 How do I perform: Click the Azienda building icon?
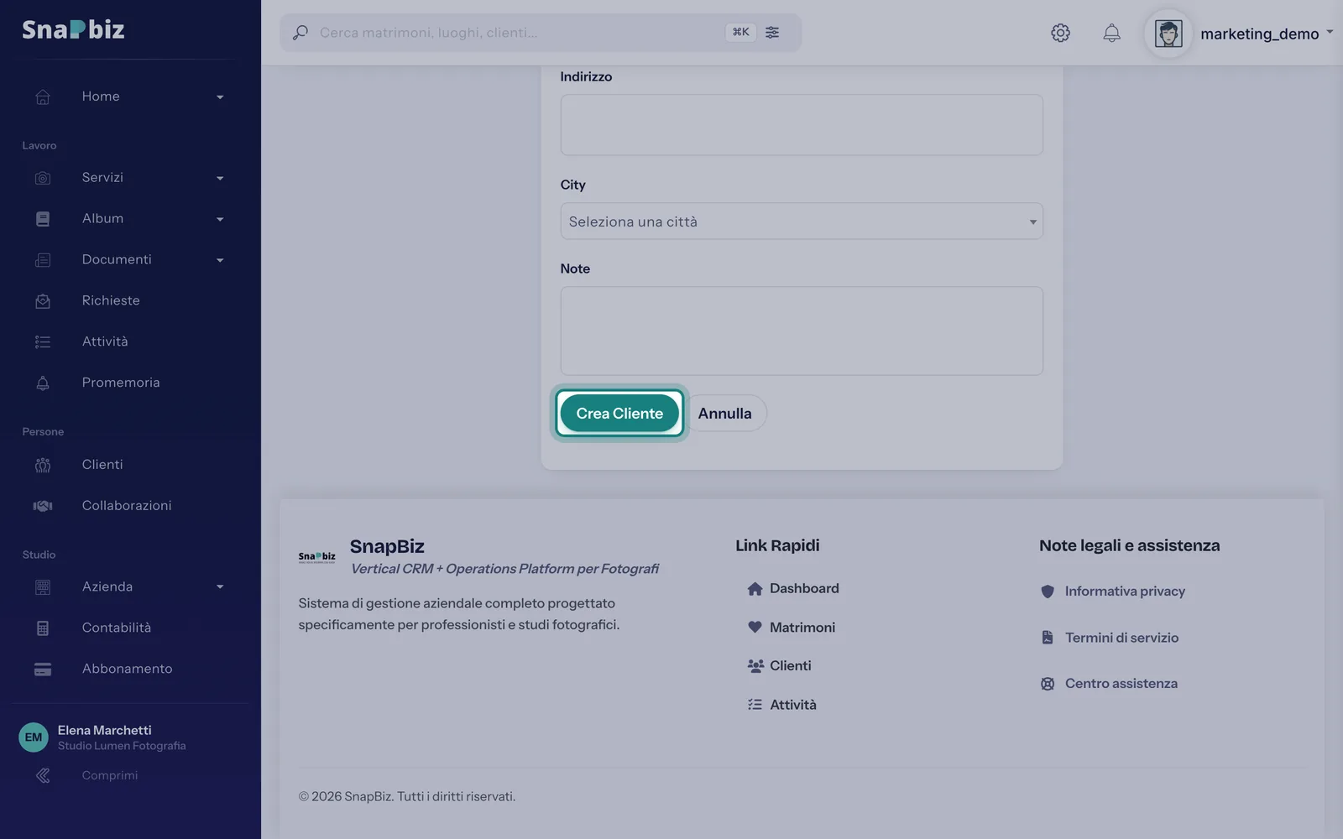pyautogui.click(x=43, y=587)
